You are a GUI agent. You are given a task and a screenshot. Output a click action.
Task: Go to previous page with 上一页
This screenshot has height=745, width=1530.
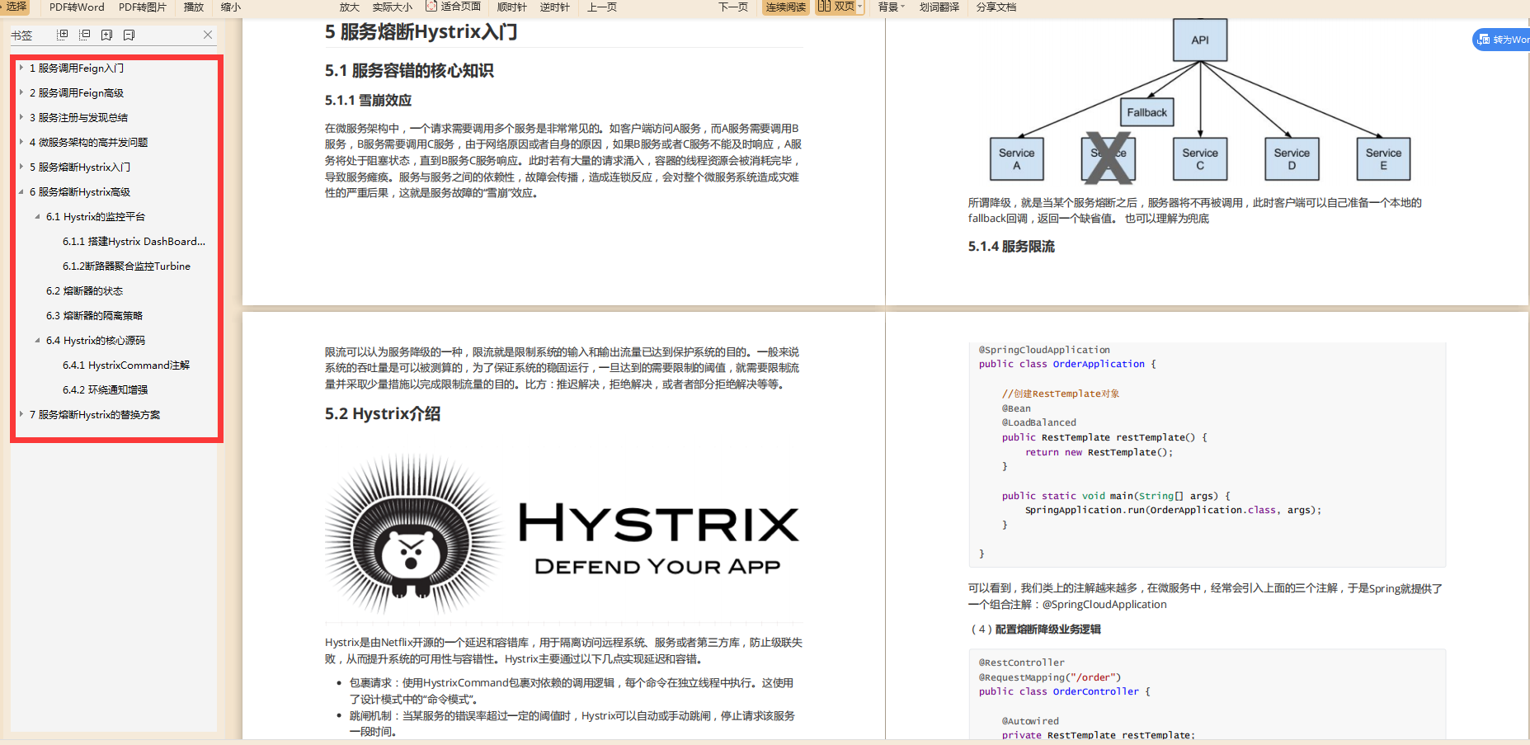pyautogui.click(x=602, y=7)
